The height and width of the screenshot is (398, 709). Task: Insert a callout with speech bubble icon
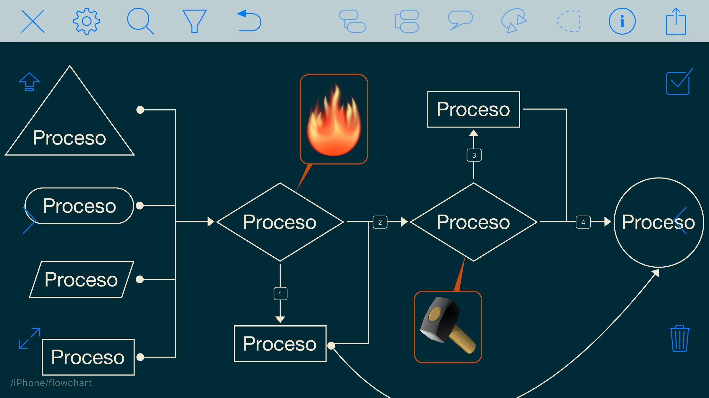[x=460, y=21]
